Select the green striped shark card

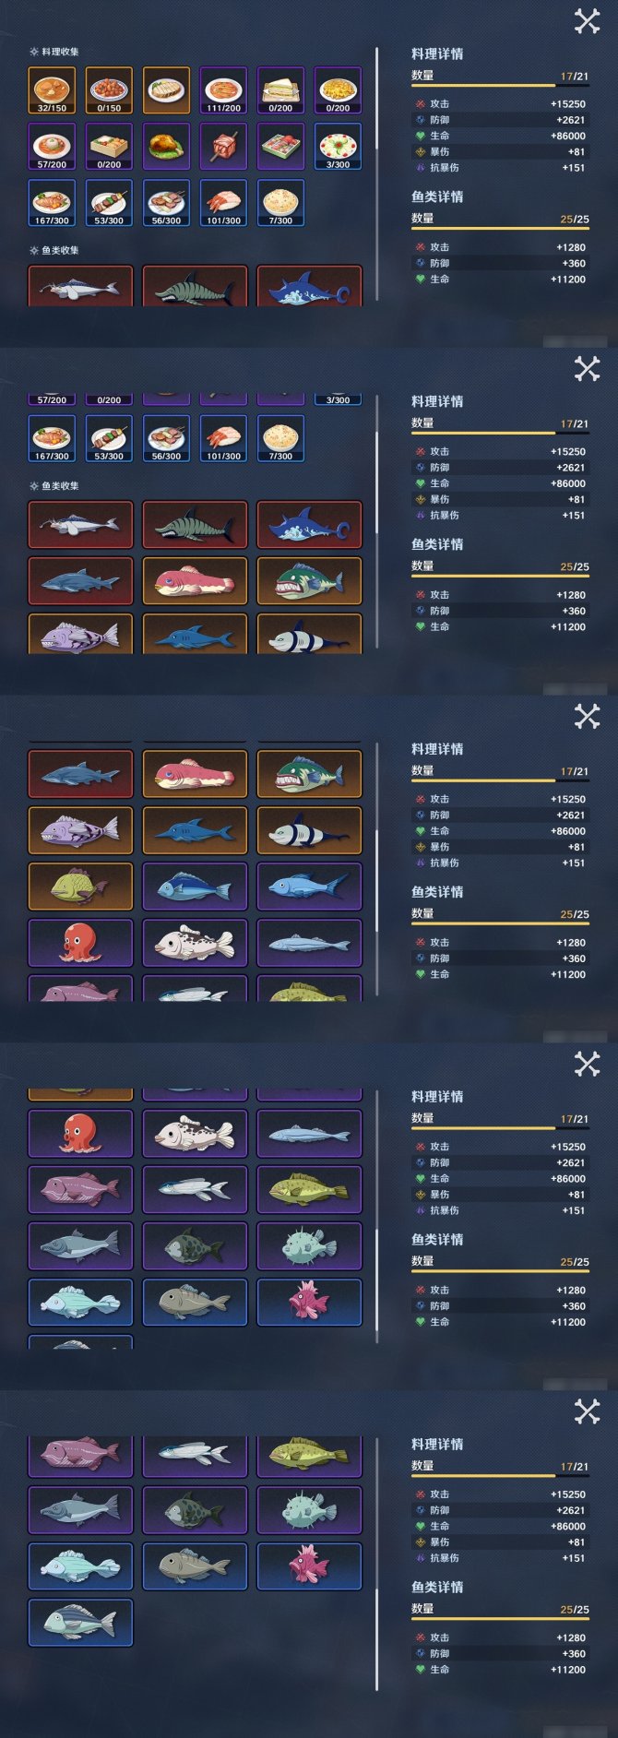pyautogui.click(x=195, y=524)
